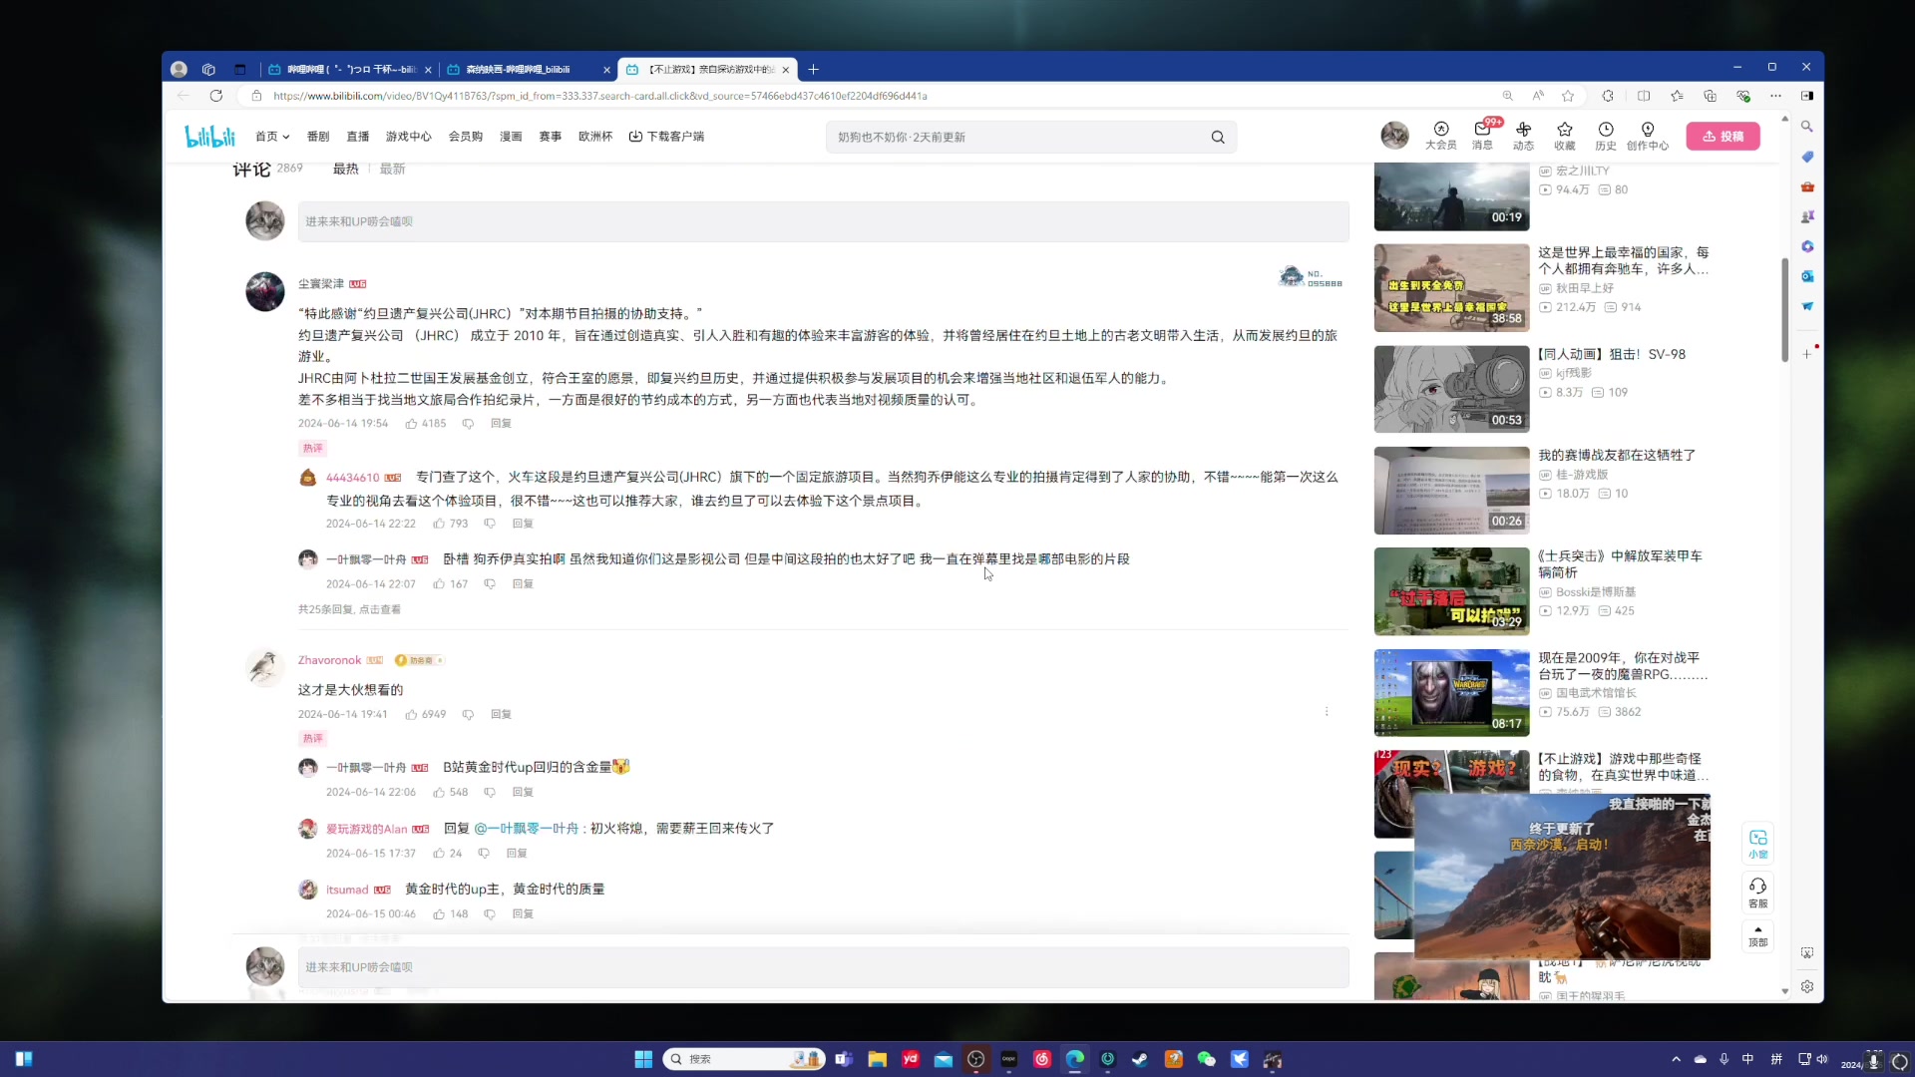Reply to the Zhavoronok comment
Screen dimensions: 1915x1077
501,715
